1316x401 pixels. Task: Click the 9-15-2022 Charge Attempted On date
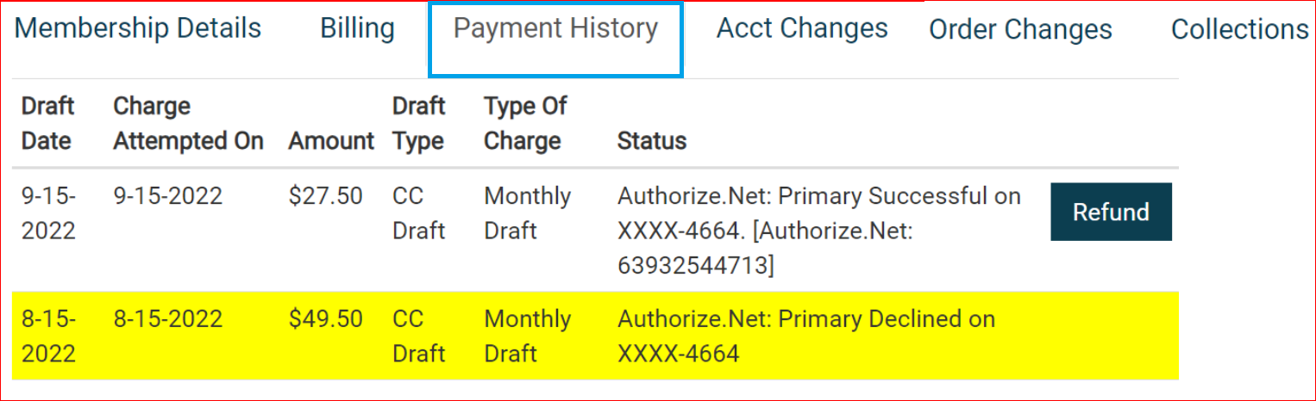(167, 196)
